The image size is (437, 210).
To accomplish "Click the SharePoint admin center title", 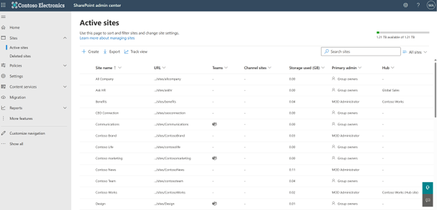I will click(x=97, y=5).
